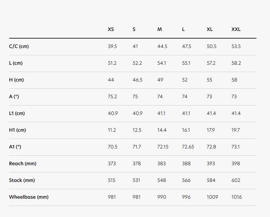Select the Reach (mm) row label

coord(23,164)
